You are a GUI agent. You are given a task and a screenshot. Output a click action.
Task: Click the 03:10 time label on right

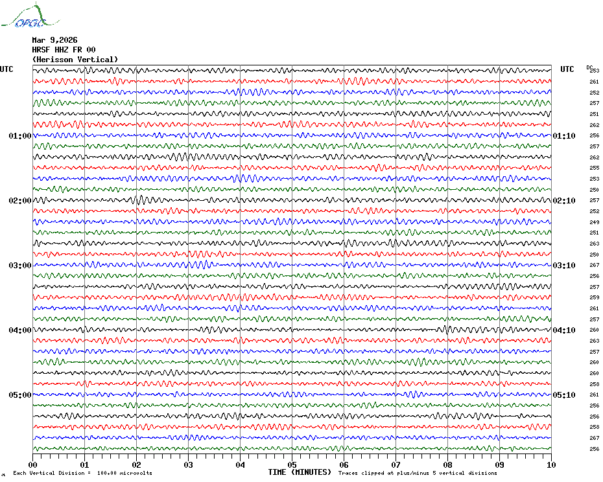564,266
